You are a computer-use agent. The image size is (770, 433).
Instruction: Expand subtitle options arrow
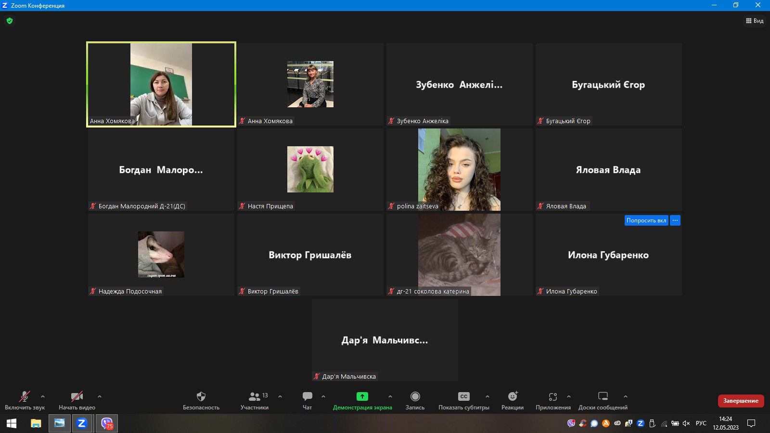tap(488, 396)
